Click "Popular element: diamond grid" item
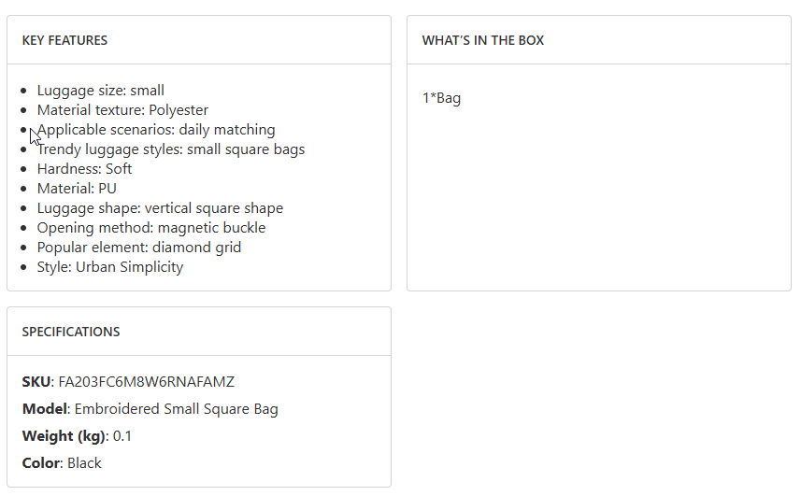 (x=139, y=248)
